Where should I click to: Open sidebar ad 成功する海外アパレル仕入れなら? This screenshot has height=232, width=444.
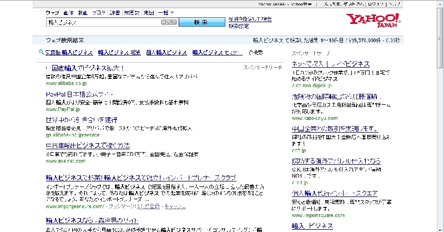pyautogui.click(x=336, y=161)
